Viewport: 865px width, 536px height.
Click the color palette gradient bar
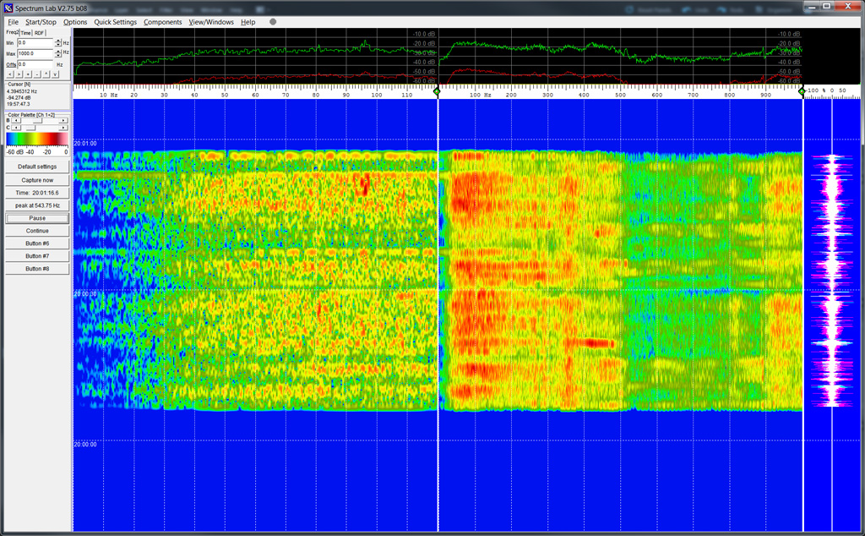37,139
